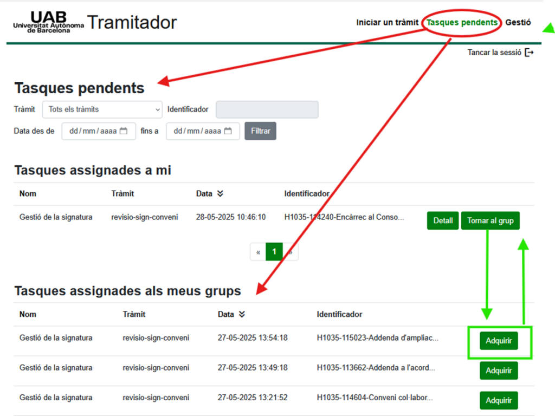Sort 'Tasques assignades a mi' by Data
Viewport: 555px width, 416px height.
(220, 193)
